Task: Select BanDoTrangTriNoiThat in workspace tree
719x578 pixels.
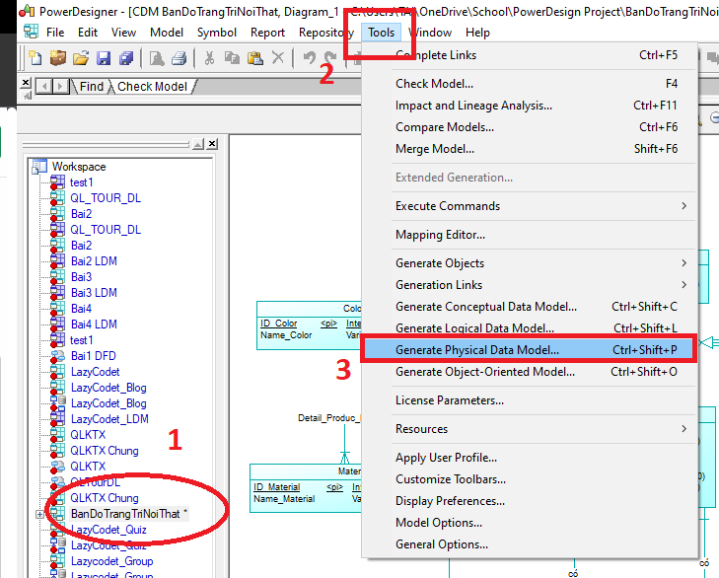Action: click(x=125, y=514)
